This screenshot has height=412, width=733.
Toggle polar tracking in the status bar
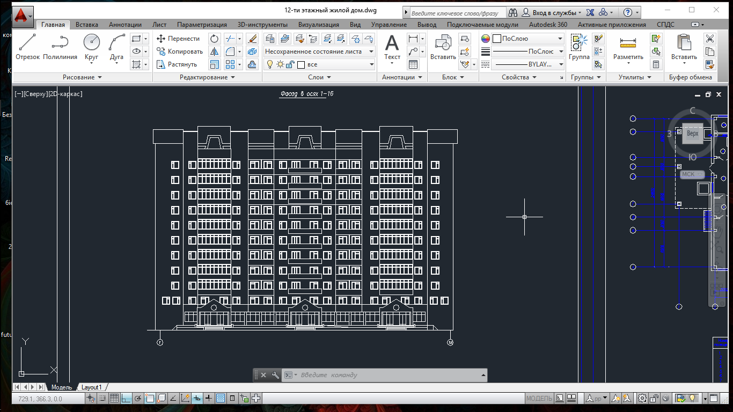[138, 399]
